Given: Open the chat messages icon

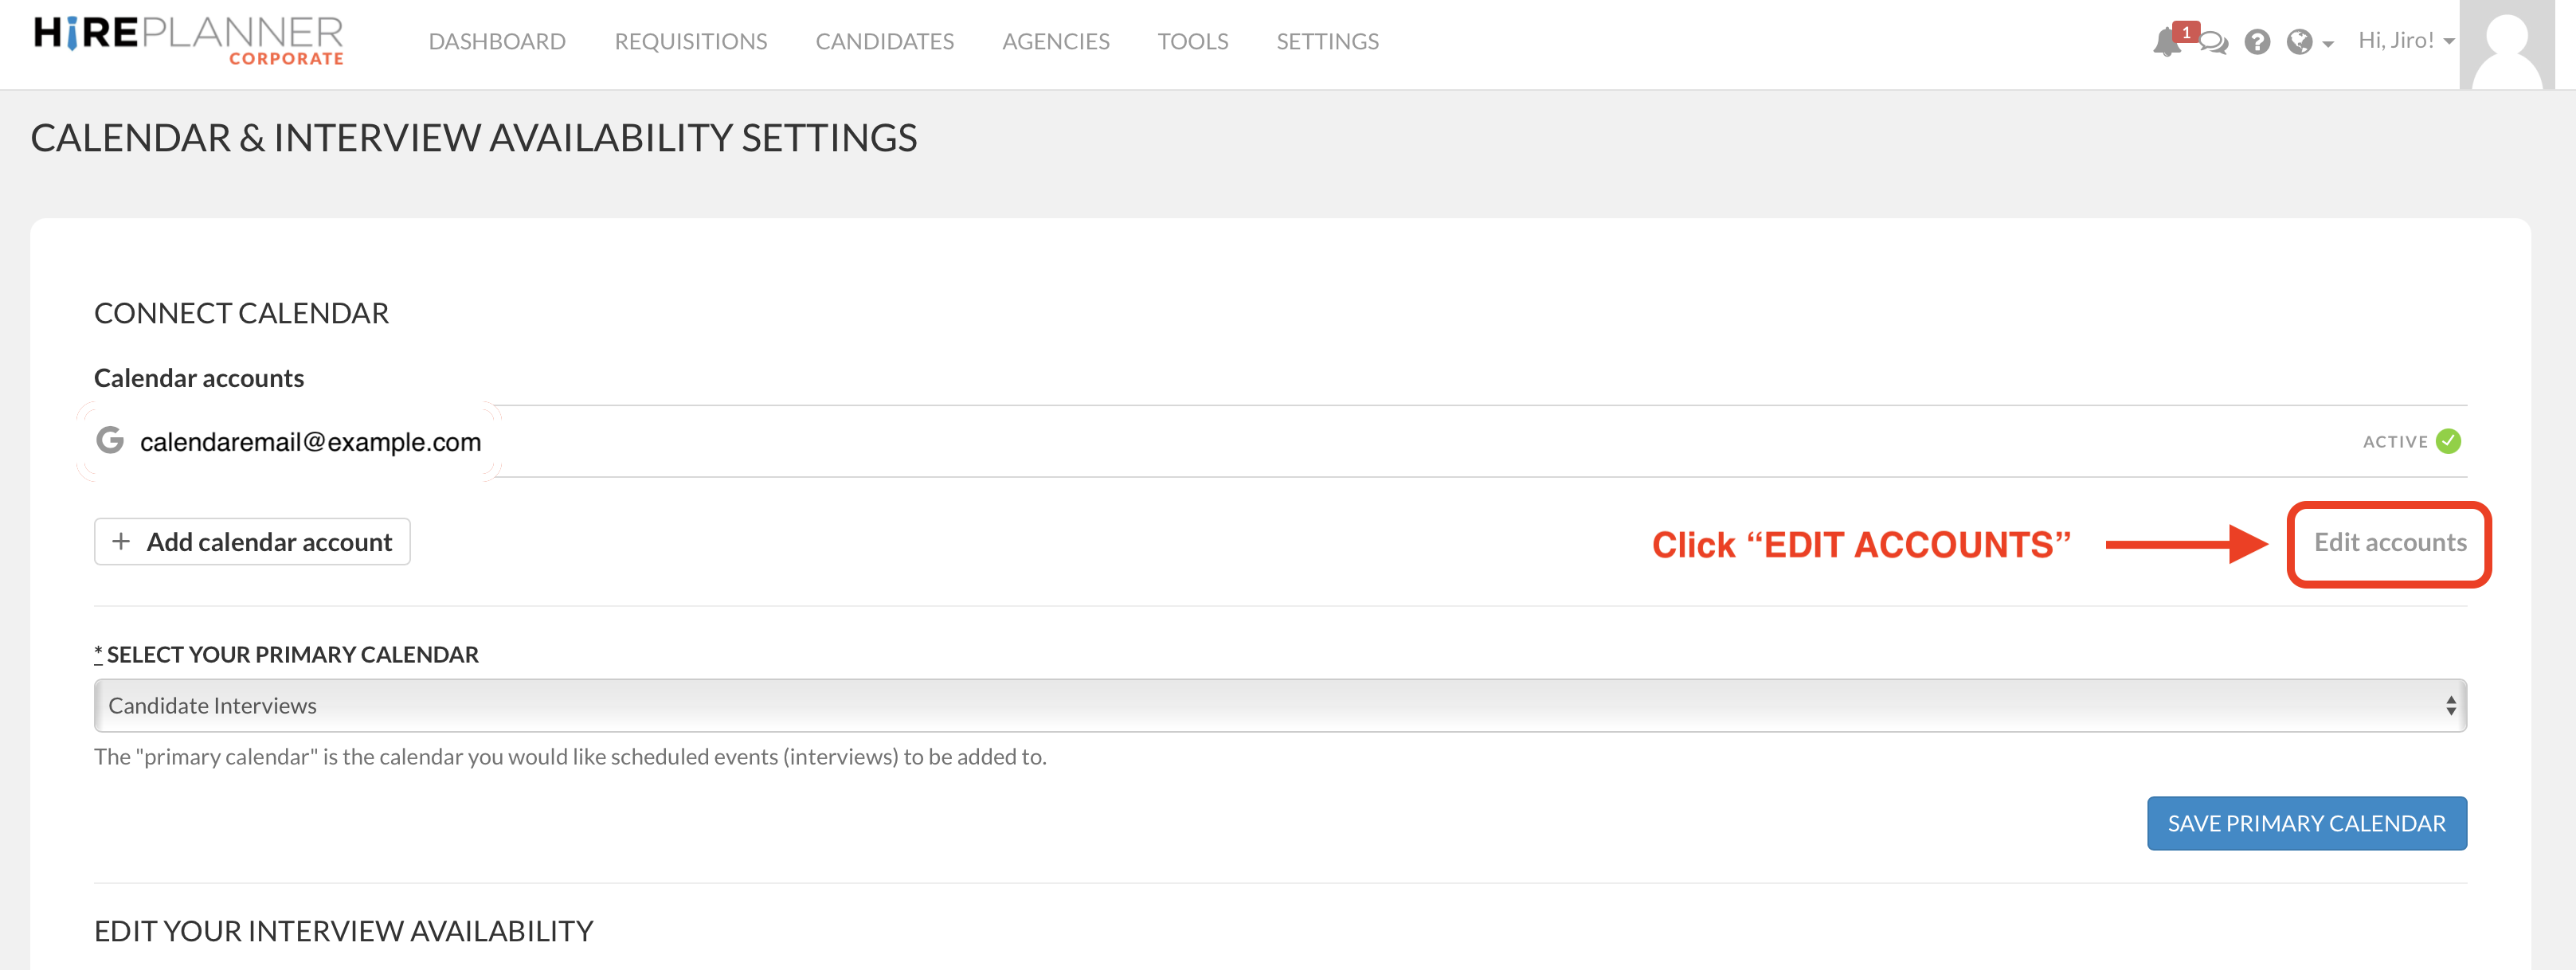Looking at the screenshot, I should [2214, 43].
